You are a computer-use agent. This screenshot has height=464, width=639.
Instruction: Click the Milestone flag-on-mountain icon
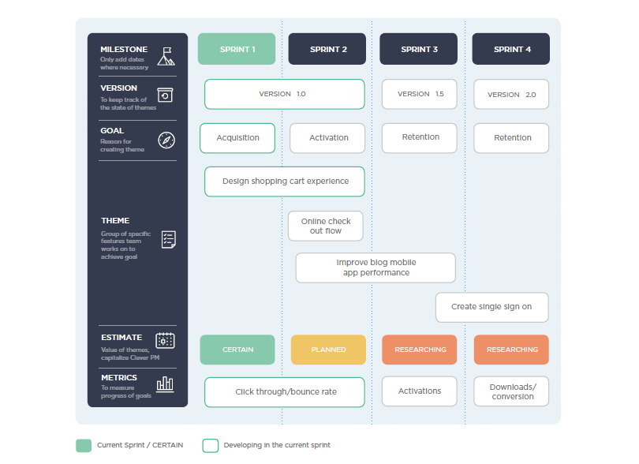coord(166,56)
